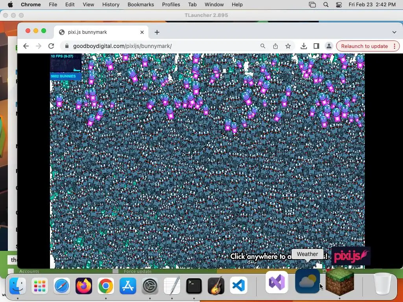Open Spotlight search in menu bar
The width and height of the screenshot is (403, 302).
pos(325,5)
